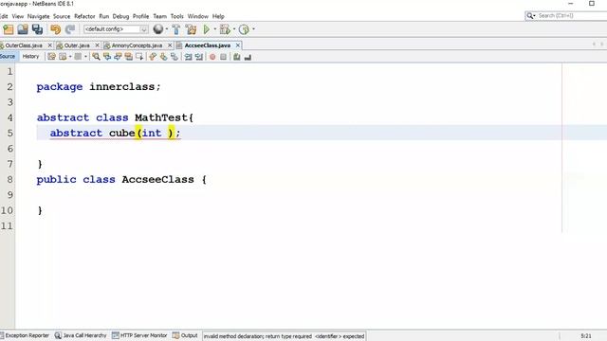The height and width of the screenshot is (341, 607).
Task: Expand the Debug Project dropdown arrow
Action: [234, 29]
